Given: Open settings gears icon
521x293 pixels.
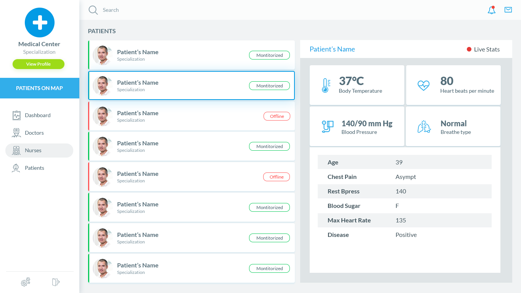Looking at the screenshot, I should [26, 282].
